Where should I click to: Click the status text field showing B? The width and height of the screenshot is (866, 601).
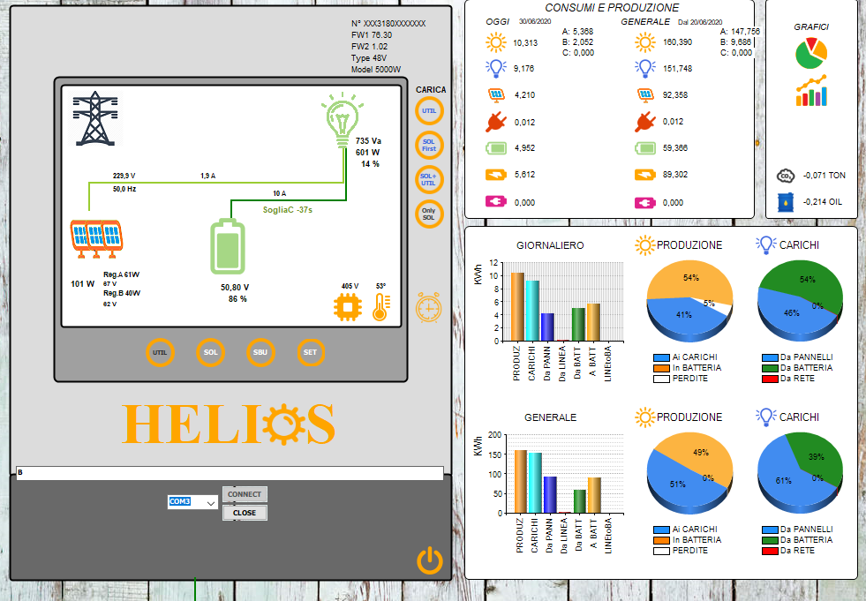(230, 473)
